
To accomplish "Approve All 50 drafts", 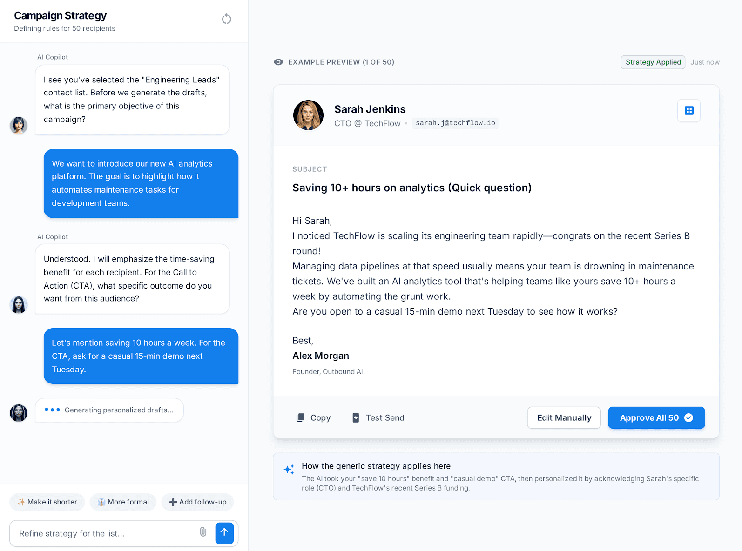I will [656, 418].
